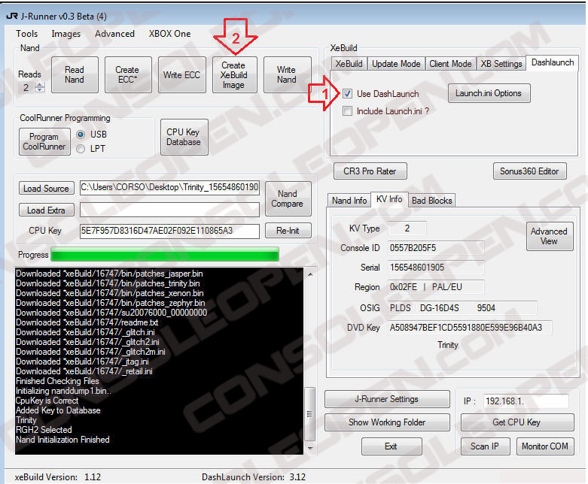Click the Region field 0x02FE PAL/EU
Viewport: 588px width, 484px height.
(436, 287)
